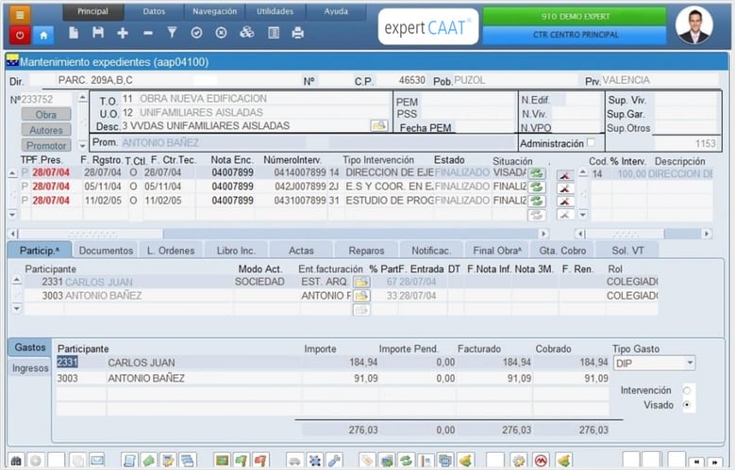
Task: Click down arrow of interventions list
Action: click(12, 215)
